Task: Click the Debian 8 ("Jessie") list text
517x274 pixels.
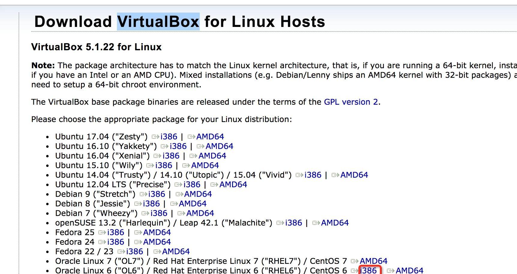Action: pyautogui.click(x=93, y=204)
